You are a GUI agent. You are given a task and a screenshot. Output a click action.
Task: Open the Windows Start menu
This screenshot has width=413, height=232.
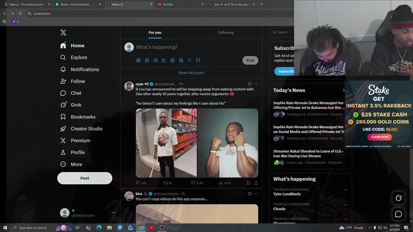tap(5, 228)
